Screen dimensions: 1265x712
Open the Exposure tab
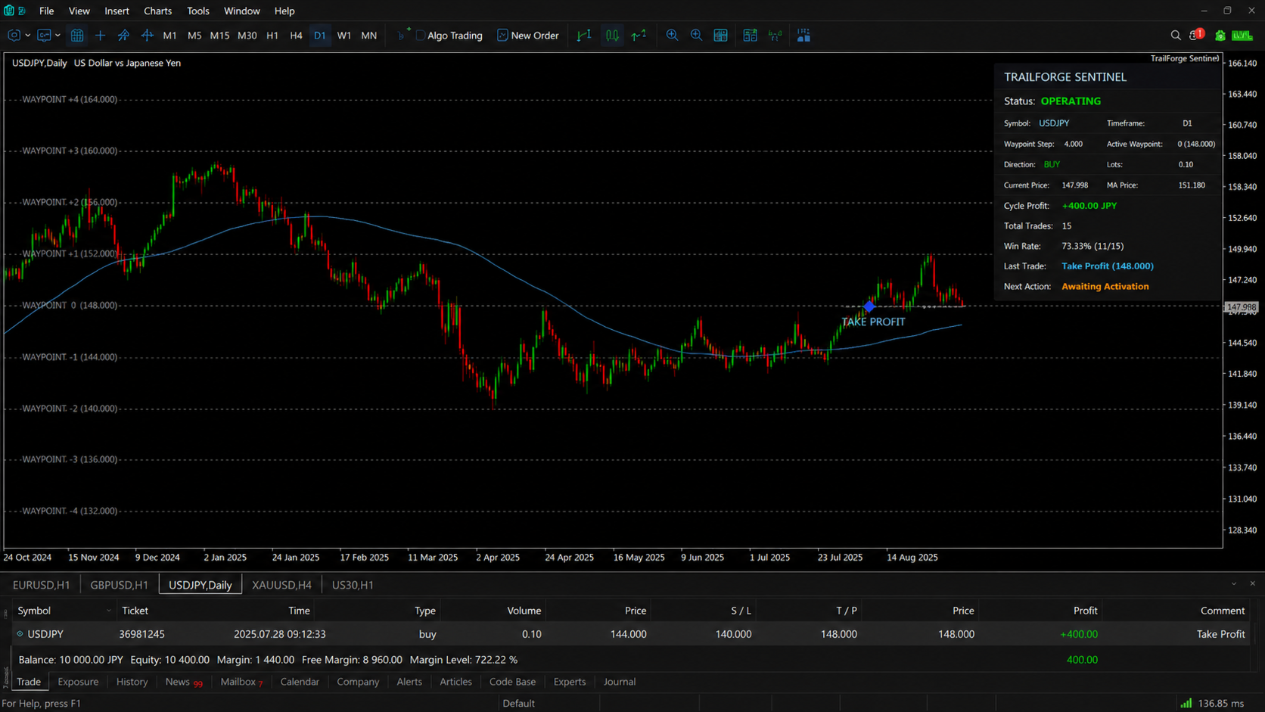click(78, 682)
